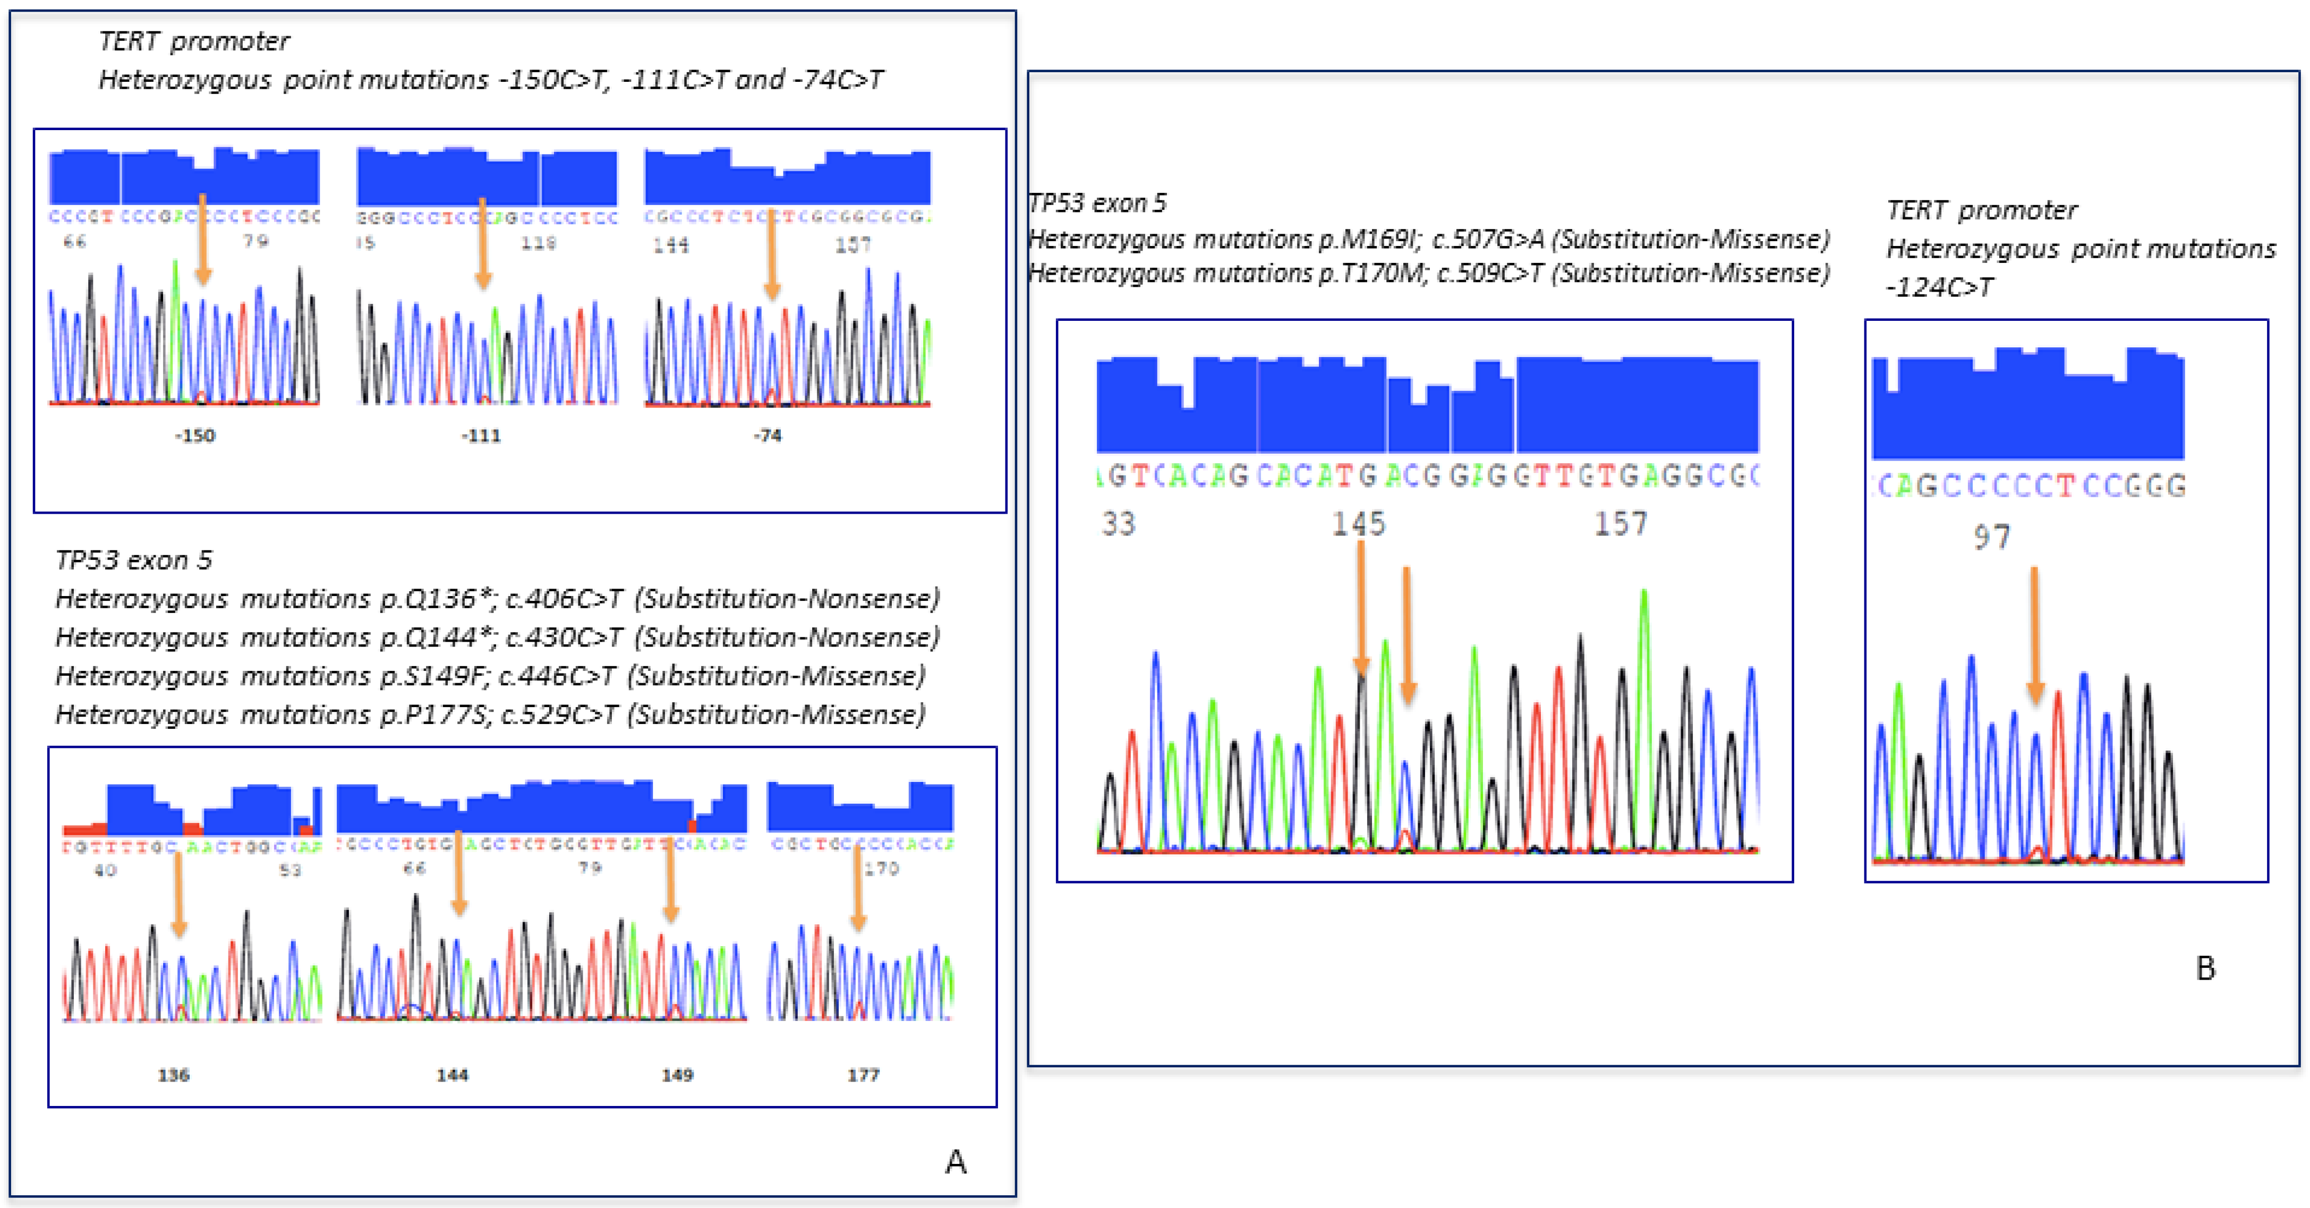The width and height of the screenshot is (2310, 1208).
Task: Click the orange arrow above codon 136
Action: point(180,895)
